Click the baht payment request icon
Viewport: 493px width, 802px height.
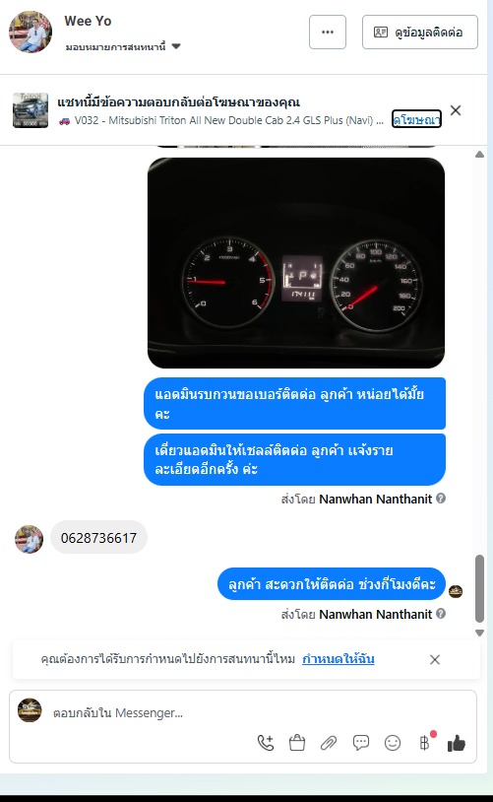pos(424,743)
